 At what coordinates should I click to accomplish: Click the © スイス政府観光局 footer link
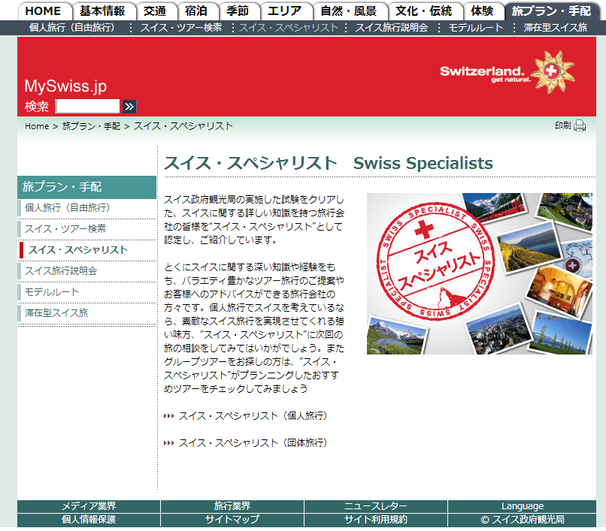(523, 520)
